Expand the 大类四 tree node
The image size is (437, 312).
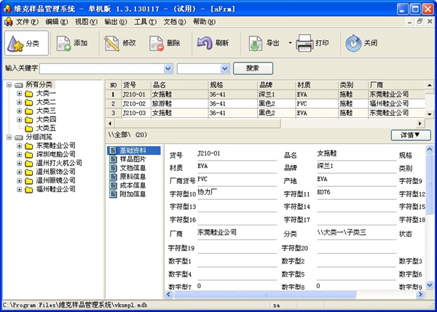[x=19, y=120]
